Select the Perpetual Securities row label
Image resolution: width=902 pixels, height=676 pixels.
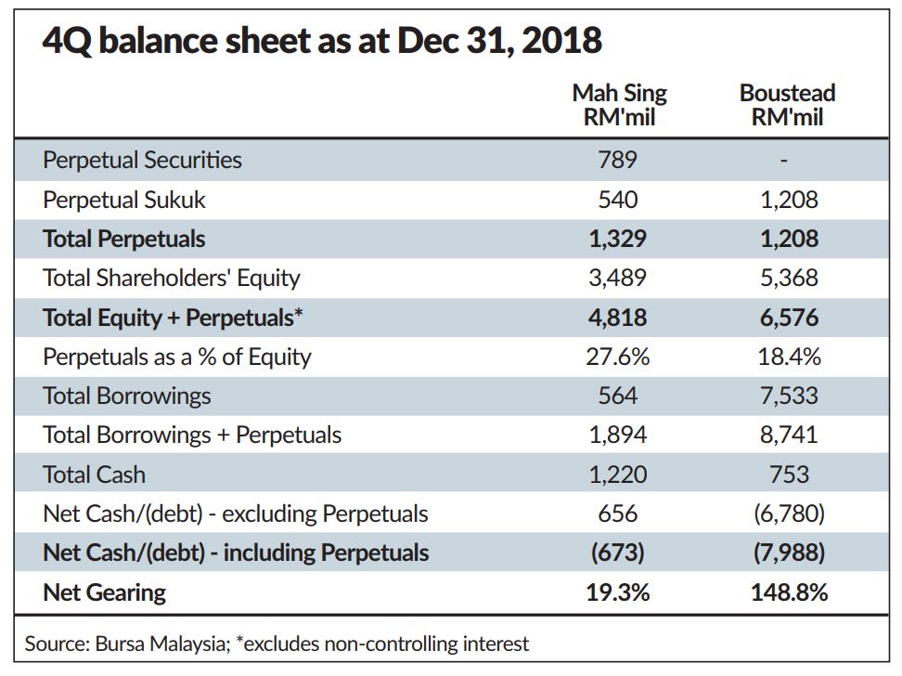[x=142, y=160]
